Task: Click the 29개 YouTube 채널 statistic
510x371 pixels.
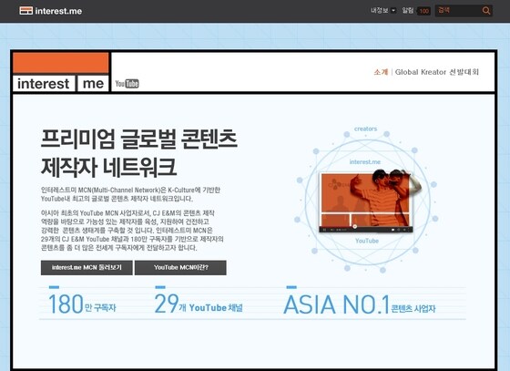Action: (199, 304)
